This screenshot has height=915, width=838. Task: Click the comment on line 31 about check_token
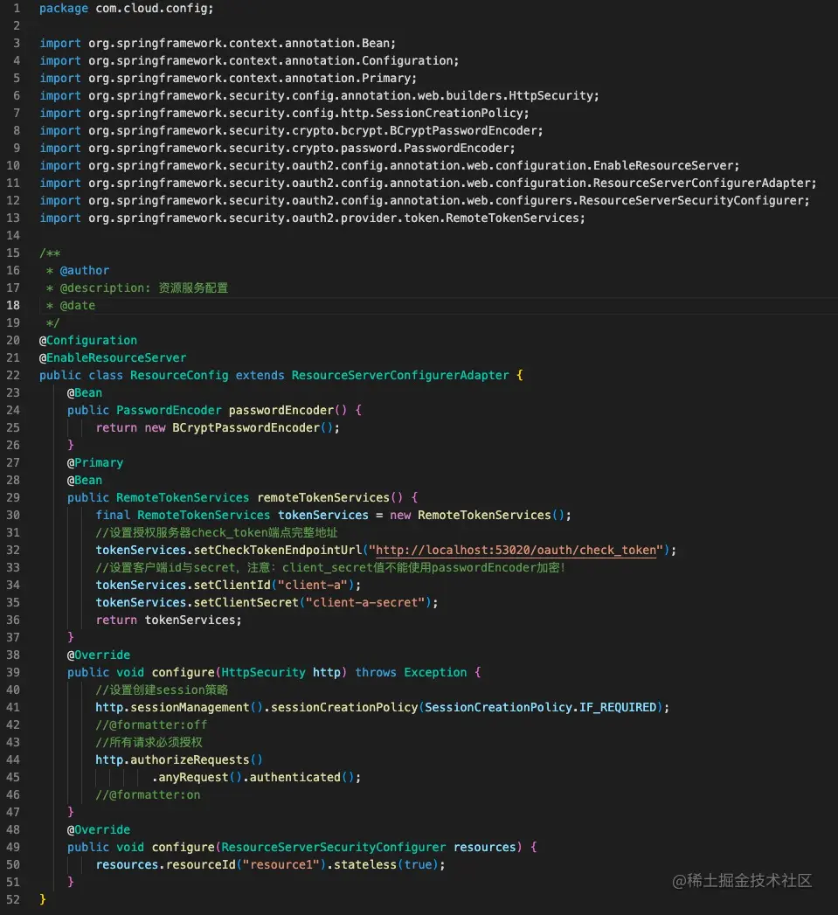pyautogui.click(x=217, y=533)
